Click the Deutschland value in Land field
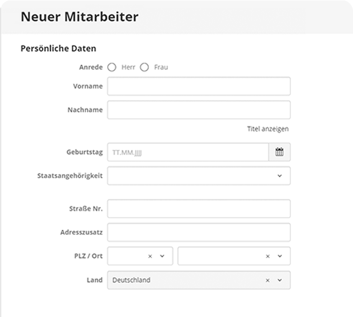Viewport: 353px width, 317px height. [x=131, y=280]
